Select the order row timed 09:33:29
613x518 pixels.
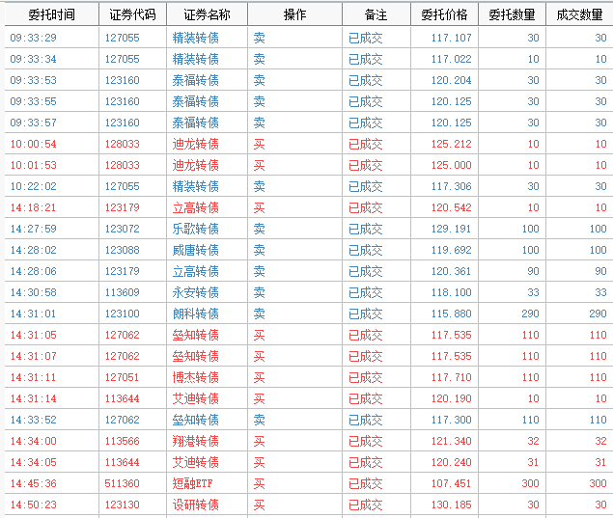tap(309, 38)
